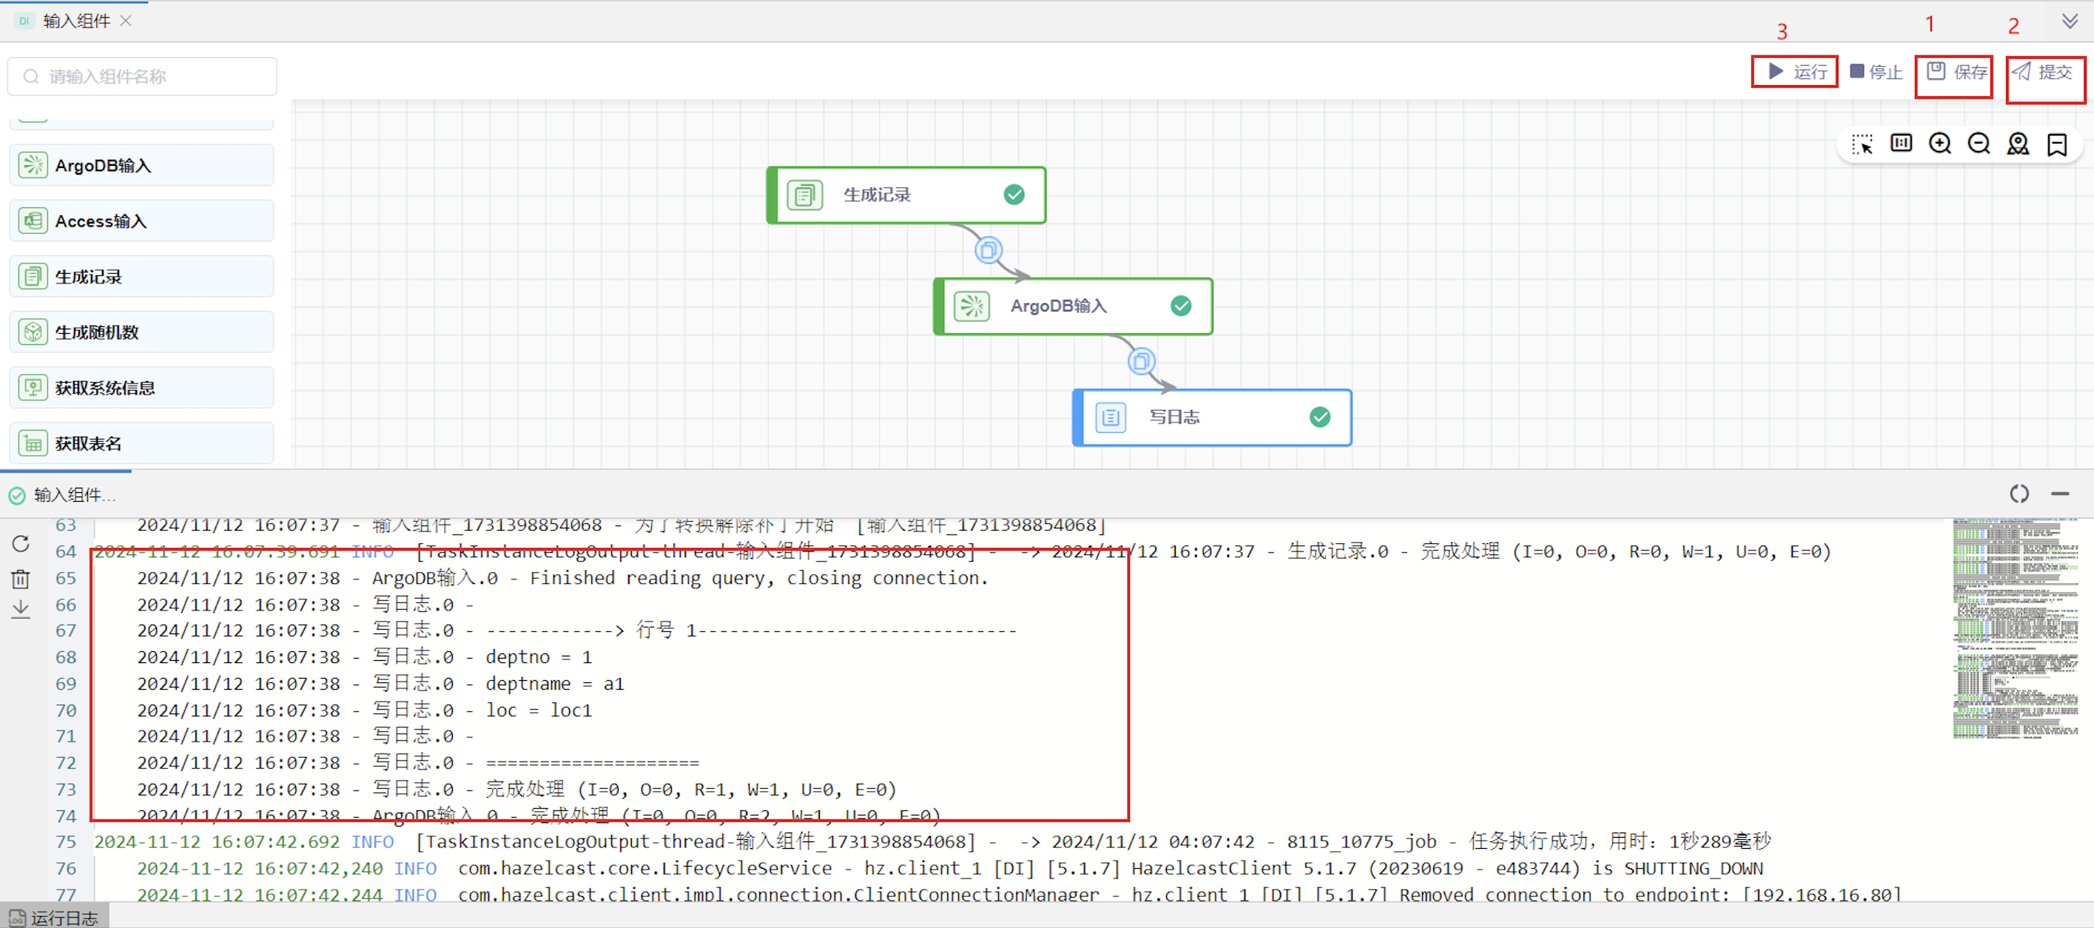Focus the component name search field
Screen dimensions: 2094x928
coord(142,76)
